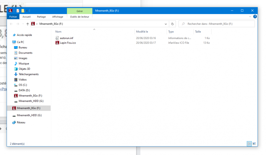Open the Lapin Fou.ico file
The width and height of the screenshot is (266, 155).
[x=68, y=43]
